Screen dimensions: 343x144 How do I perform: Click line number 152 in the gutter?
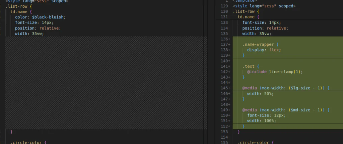(x=224, y=126)
